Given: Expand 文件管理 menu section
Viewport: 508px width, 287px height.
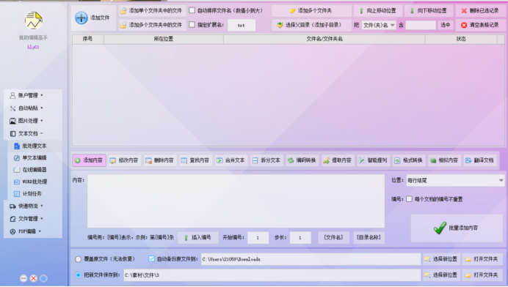Looking at the screenshot, I should click(x=33, y=219).
